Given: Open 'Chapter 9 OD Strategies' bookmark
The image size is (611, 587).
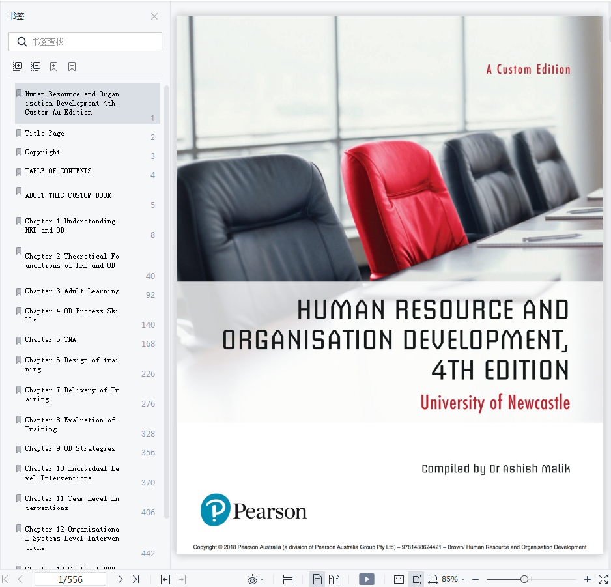Looking at the screenshot, I should 87,449.
